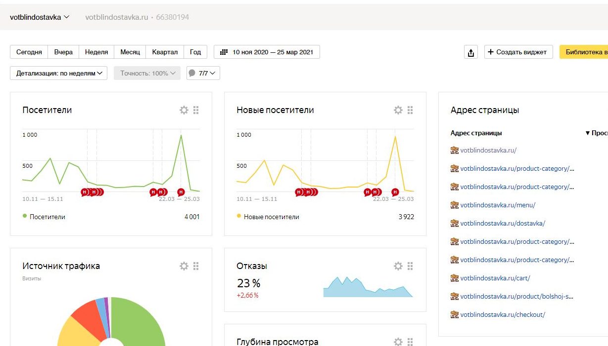Open settings gear of Новые посетители widget
This screenshot has height=346, width=608.
[398, 110]
